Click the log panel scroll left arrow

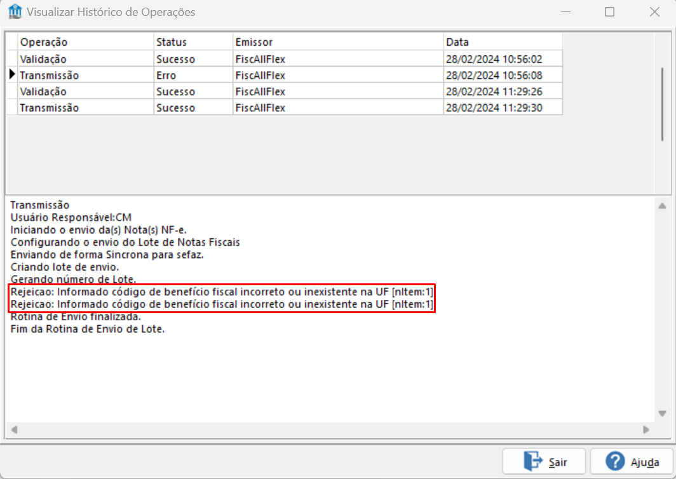[x=14, y=429]
